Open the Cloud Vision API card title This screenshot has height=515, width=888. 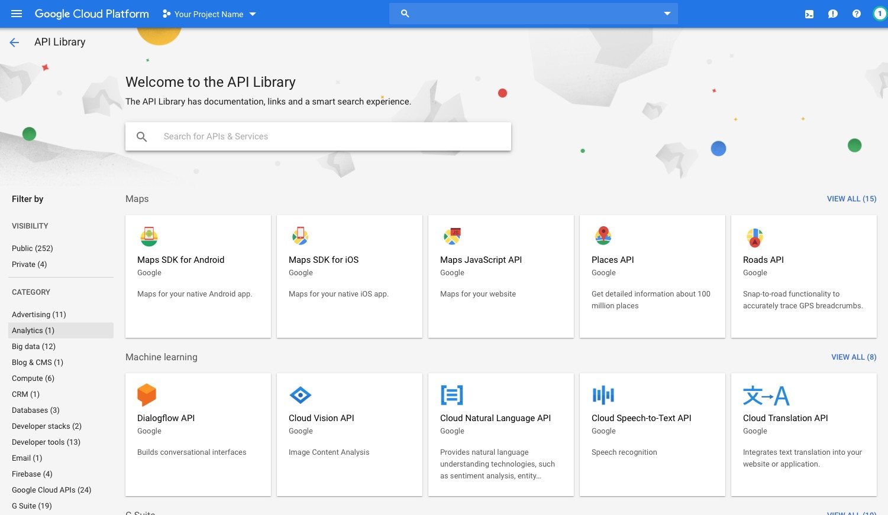coord(321,418)
